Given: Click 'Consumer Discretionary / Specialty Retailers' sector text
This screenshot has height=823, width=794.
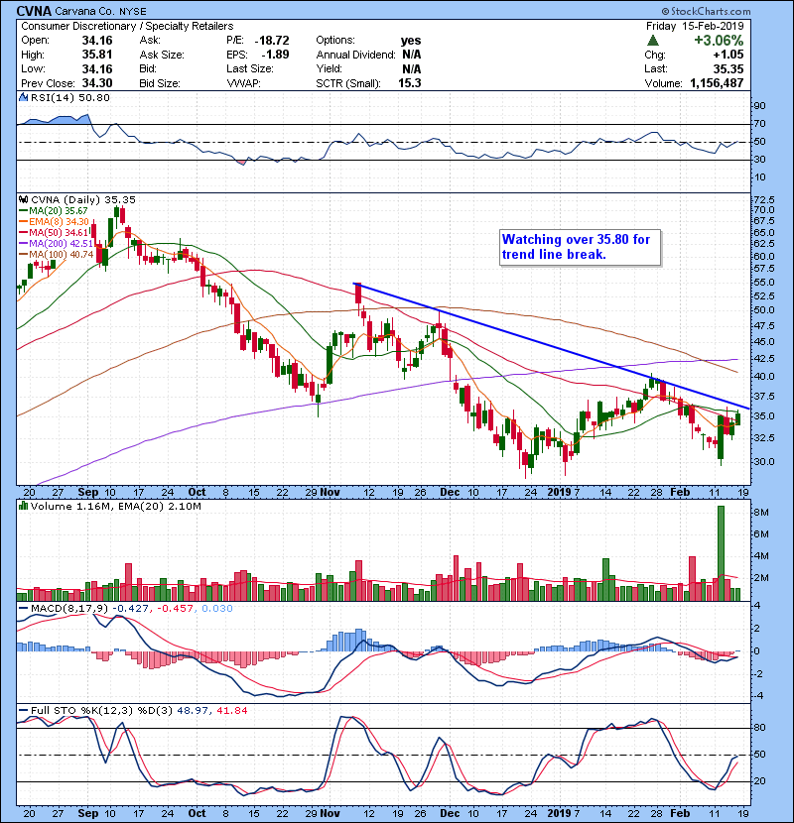Looking at the screenshot, I should (x=127, y=26).
